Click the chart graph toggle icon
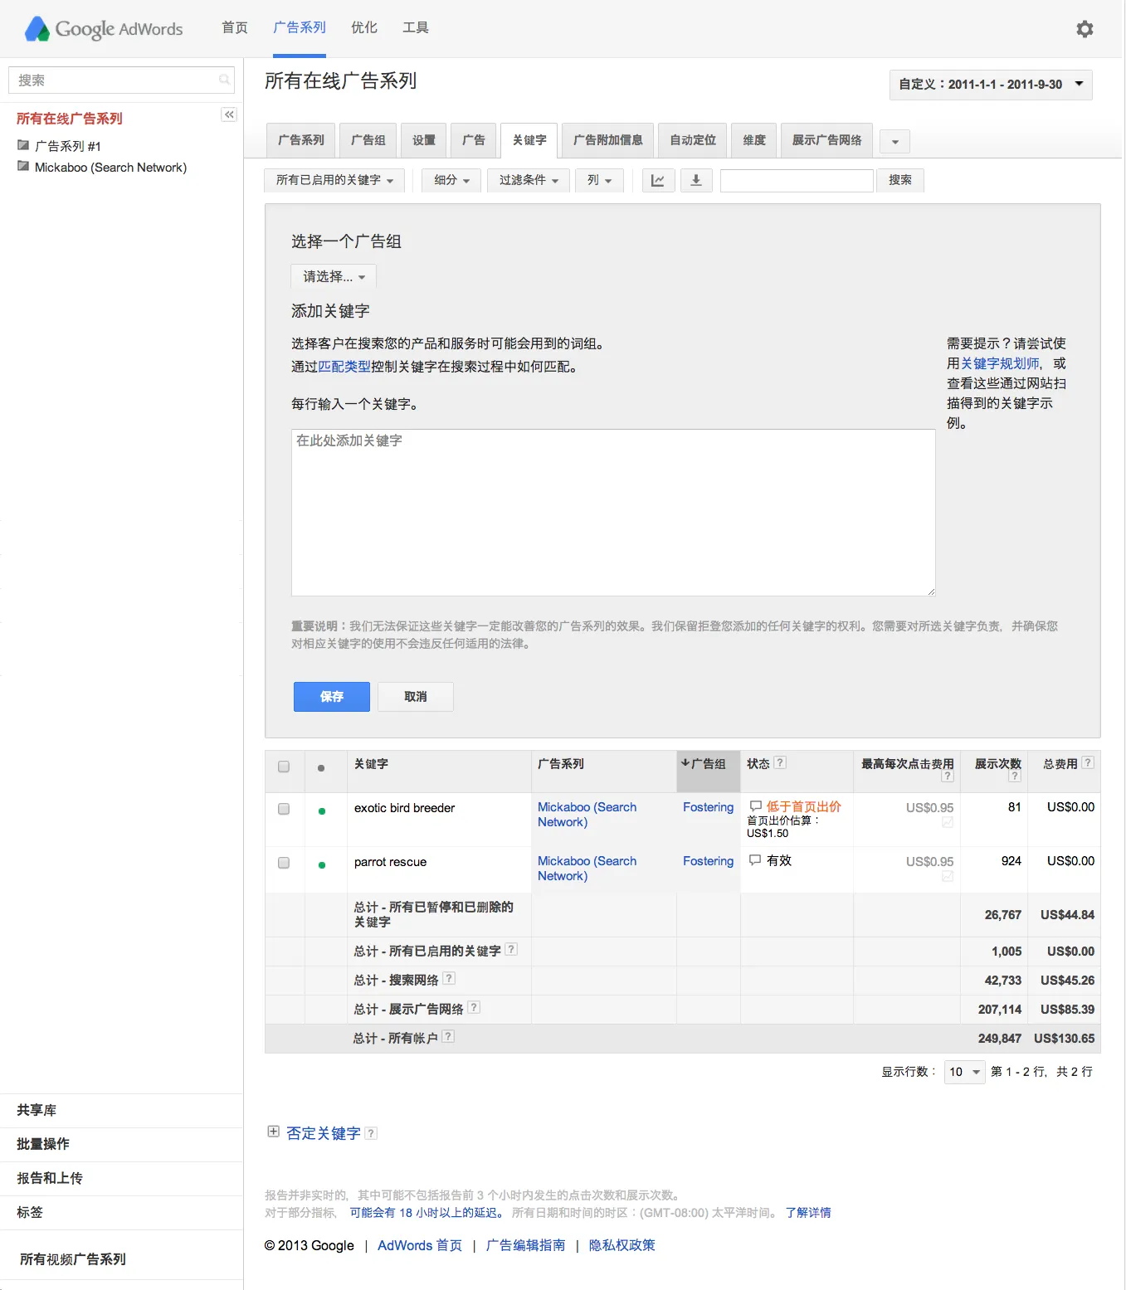 tap(657, 180)
